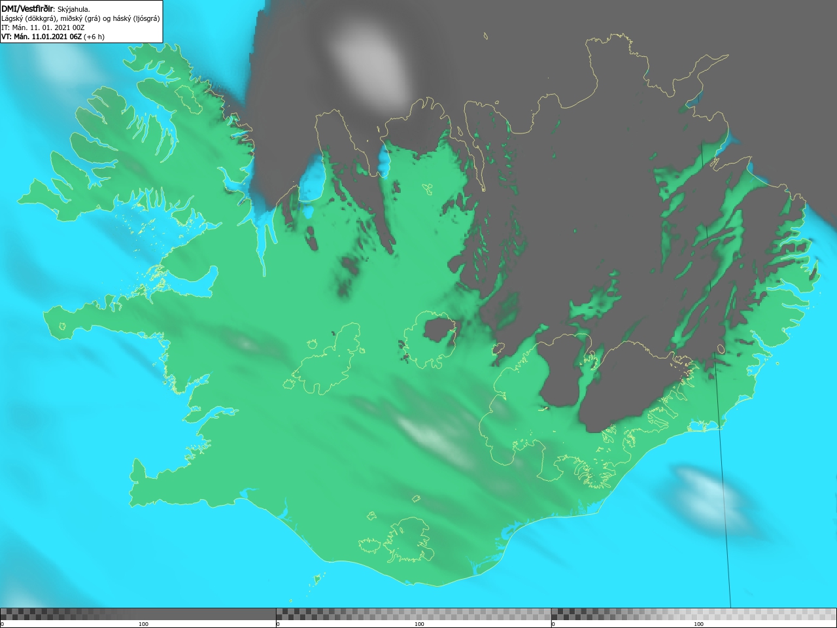Click the '100' label under the middle scale
The width and height of the screenshot is (837, 628).
coord(419,624)
